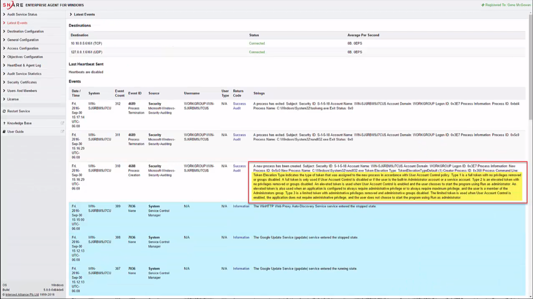Click the vertical page scrollbar

coord(531,66)
